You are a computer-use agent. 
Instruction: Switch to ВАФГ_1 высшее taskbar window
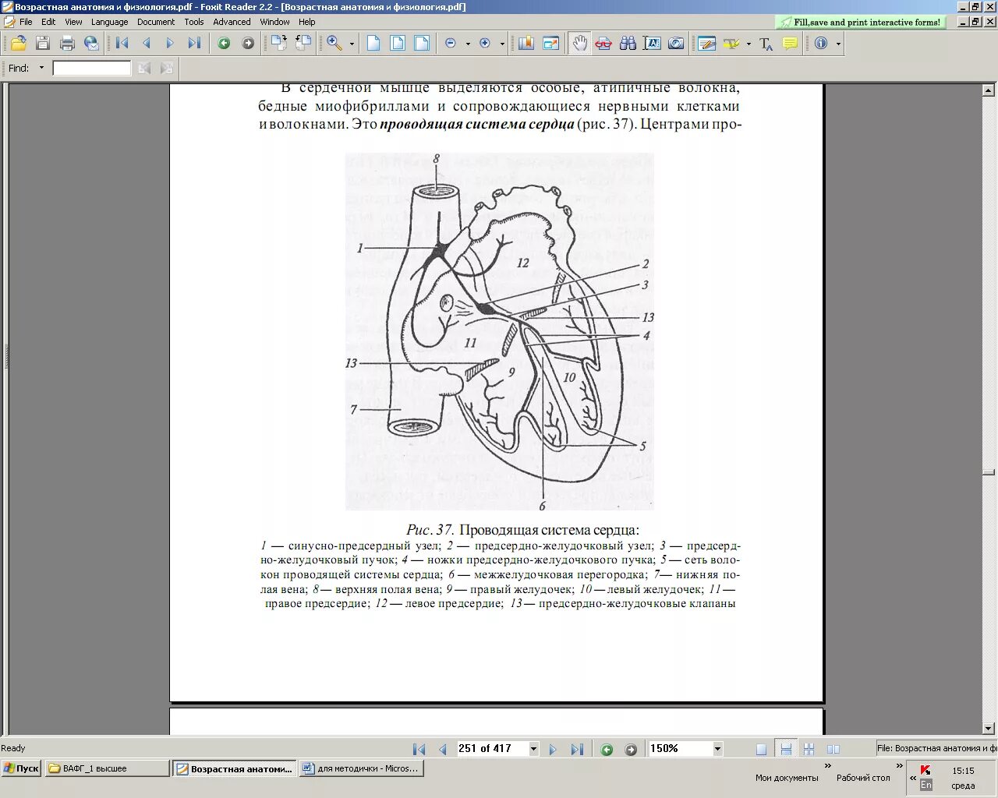[107, 768]
